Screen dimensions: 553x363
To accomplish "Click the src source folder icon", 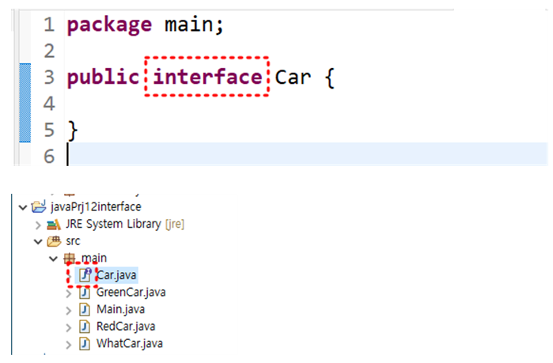I will click(54, 241).
